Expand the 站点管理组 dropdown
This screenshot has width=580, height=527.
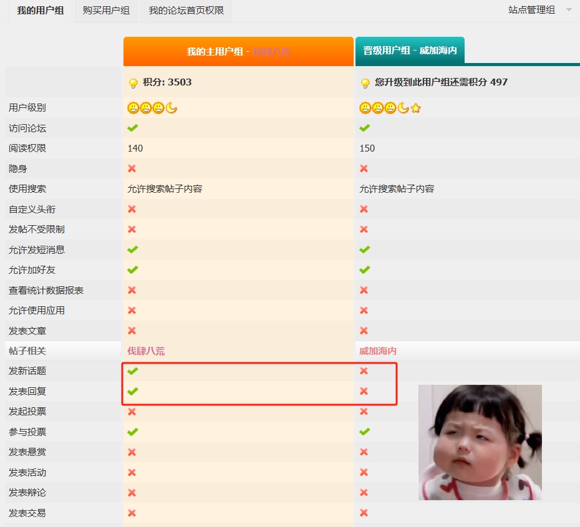(x=539, y=10)
